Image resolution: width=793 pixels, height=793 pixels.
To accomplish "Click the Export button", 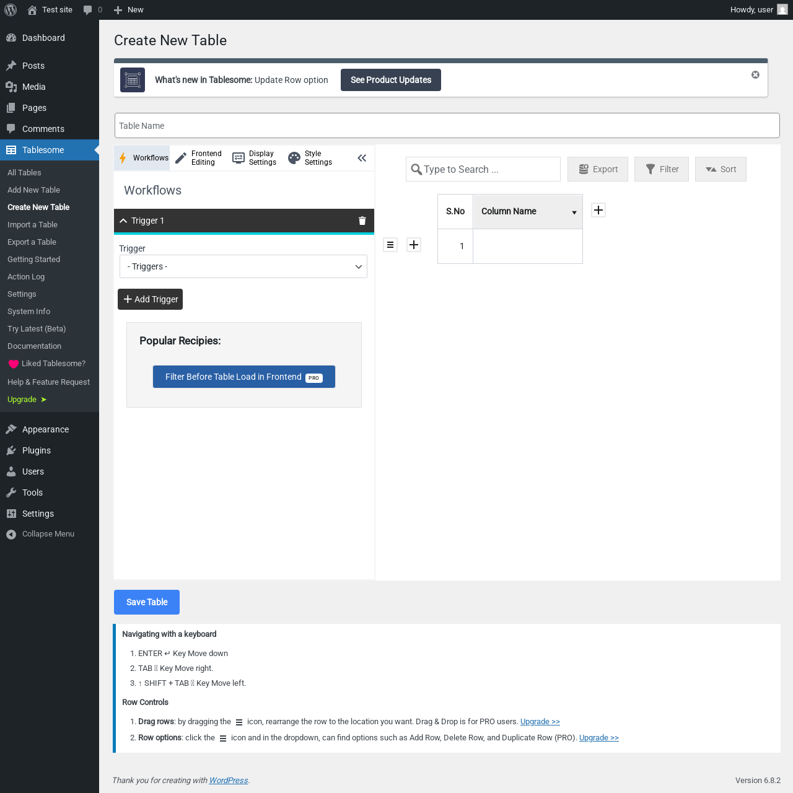I will 598,169.
